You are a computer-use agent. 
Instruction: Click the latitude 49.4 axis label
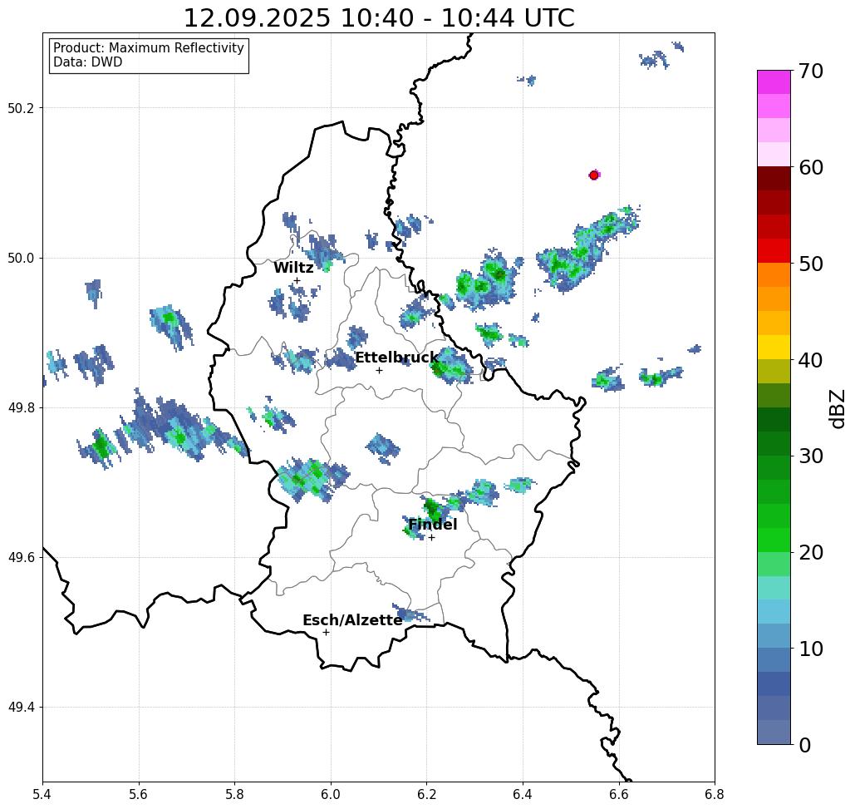[x=21, y=707]
